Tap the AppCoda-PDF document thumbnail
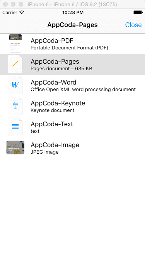The width and height of the screenshot is (145, 266). tap(15, 43)
